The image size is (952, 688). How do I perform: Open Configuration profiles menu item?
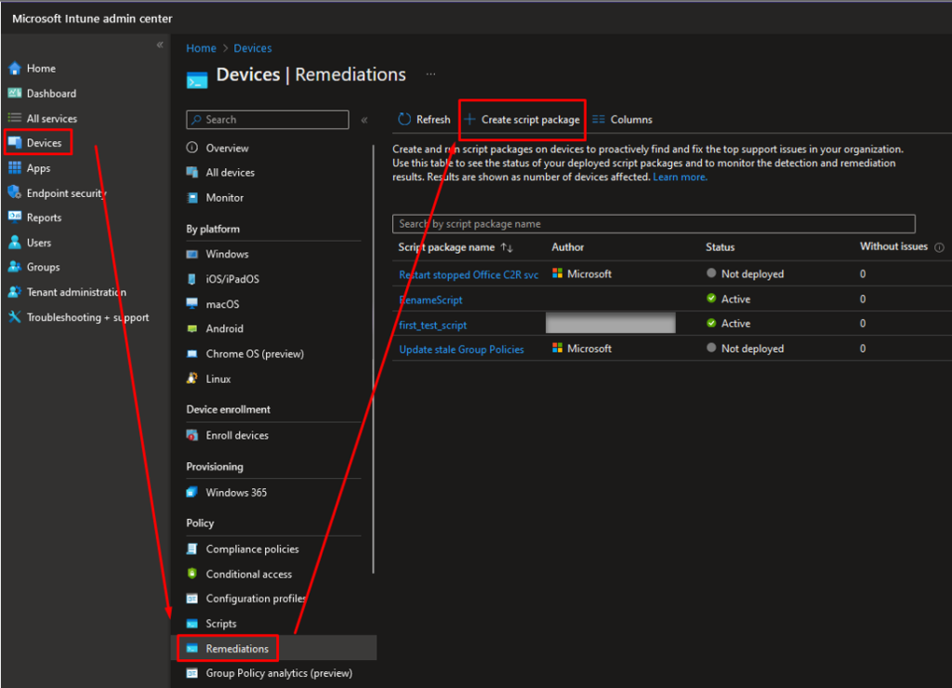click(x=255, y=598)
